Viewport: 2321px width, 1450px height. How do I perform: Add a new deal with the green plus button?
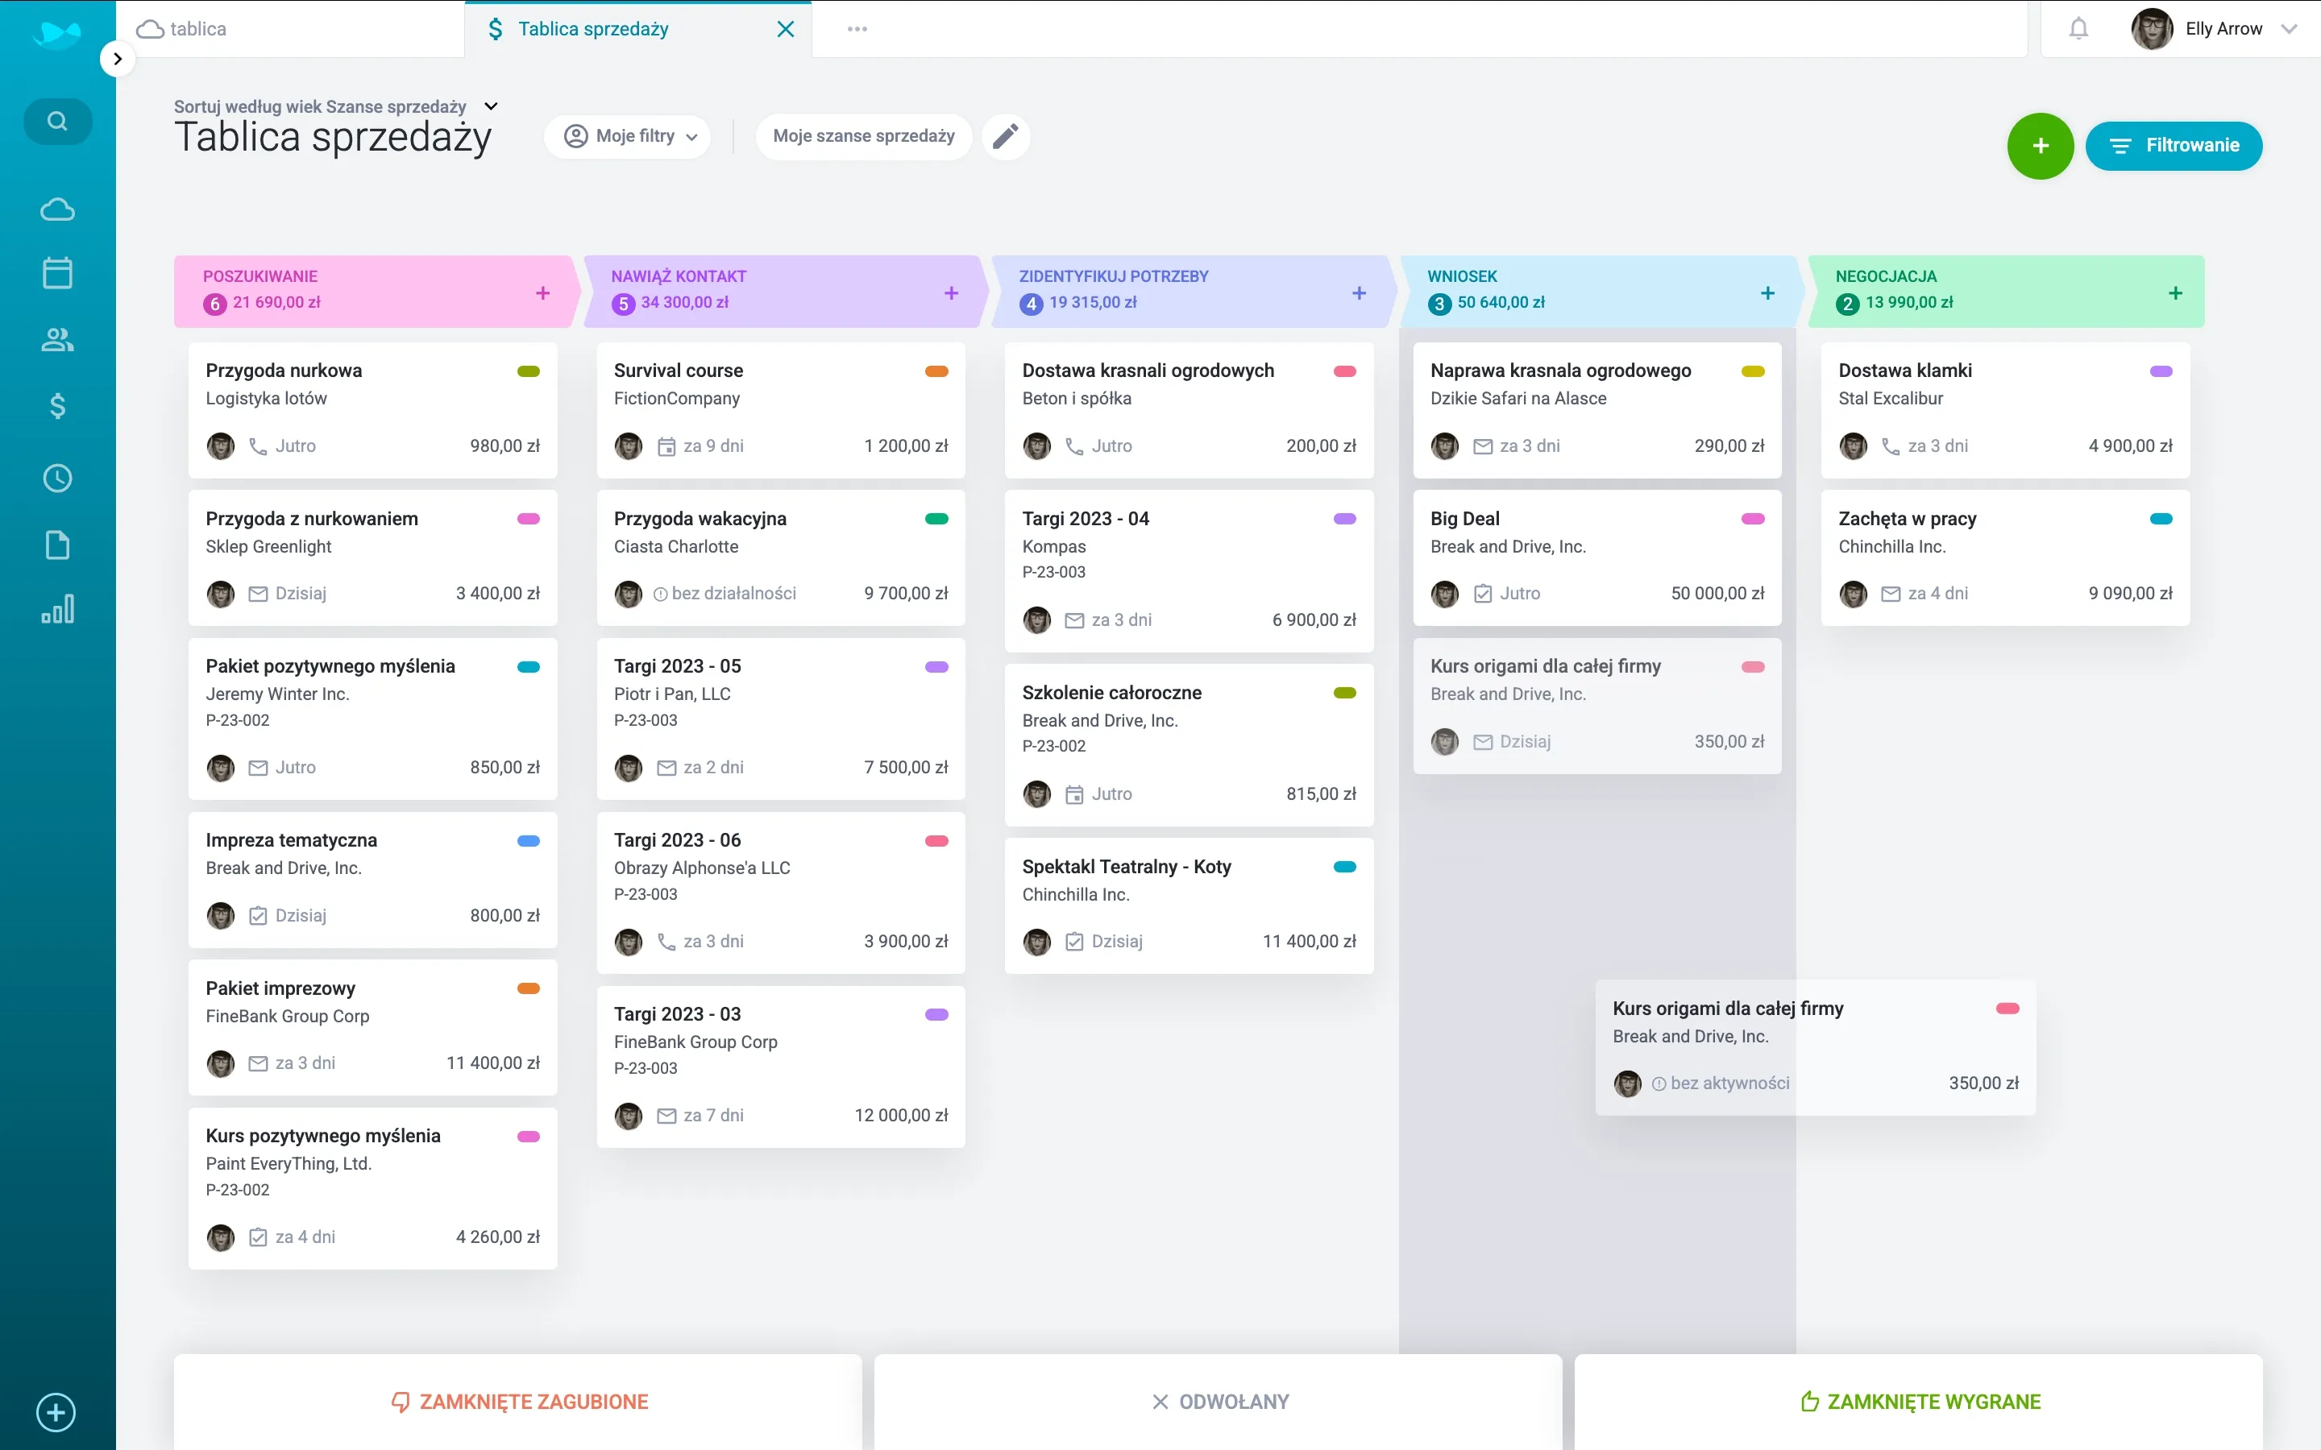tap(2039, 146)
